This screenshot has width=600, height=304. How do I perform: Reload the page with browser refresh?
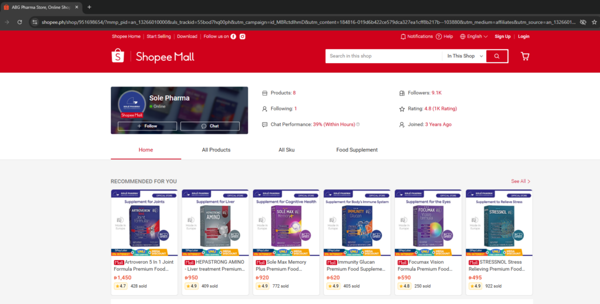(19, 22)
